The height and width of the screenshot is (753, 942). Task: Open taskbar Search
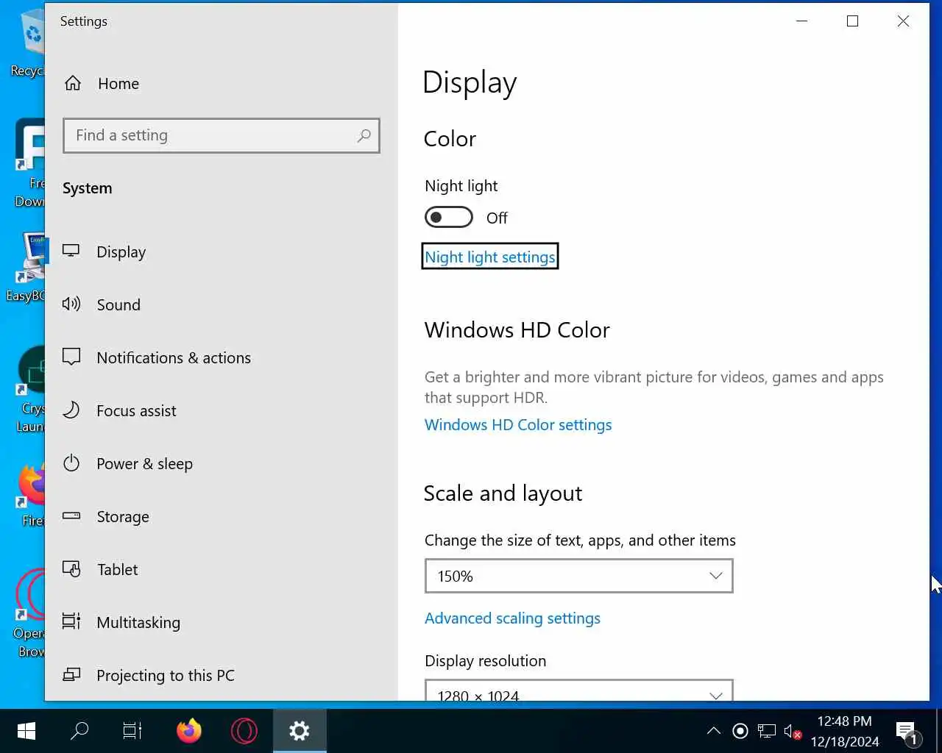point(79,731)
